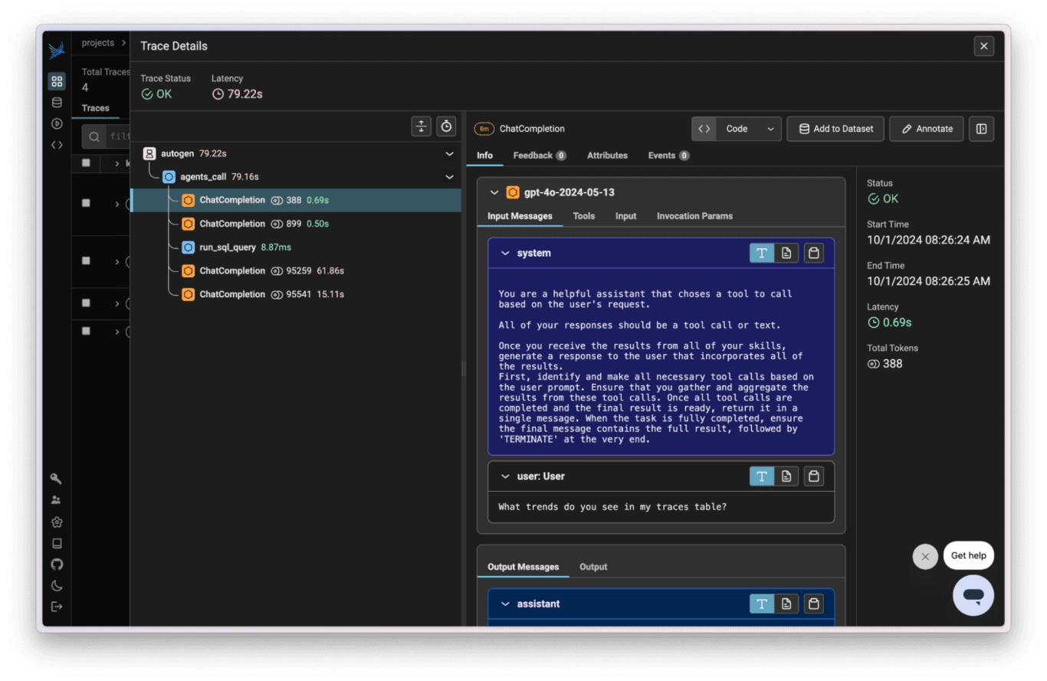Select the run_sql_query span

pos(227,247)
